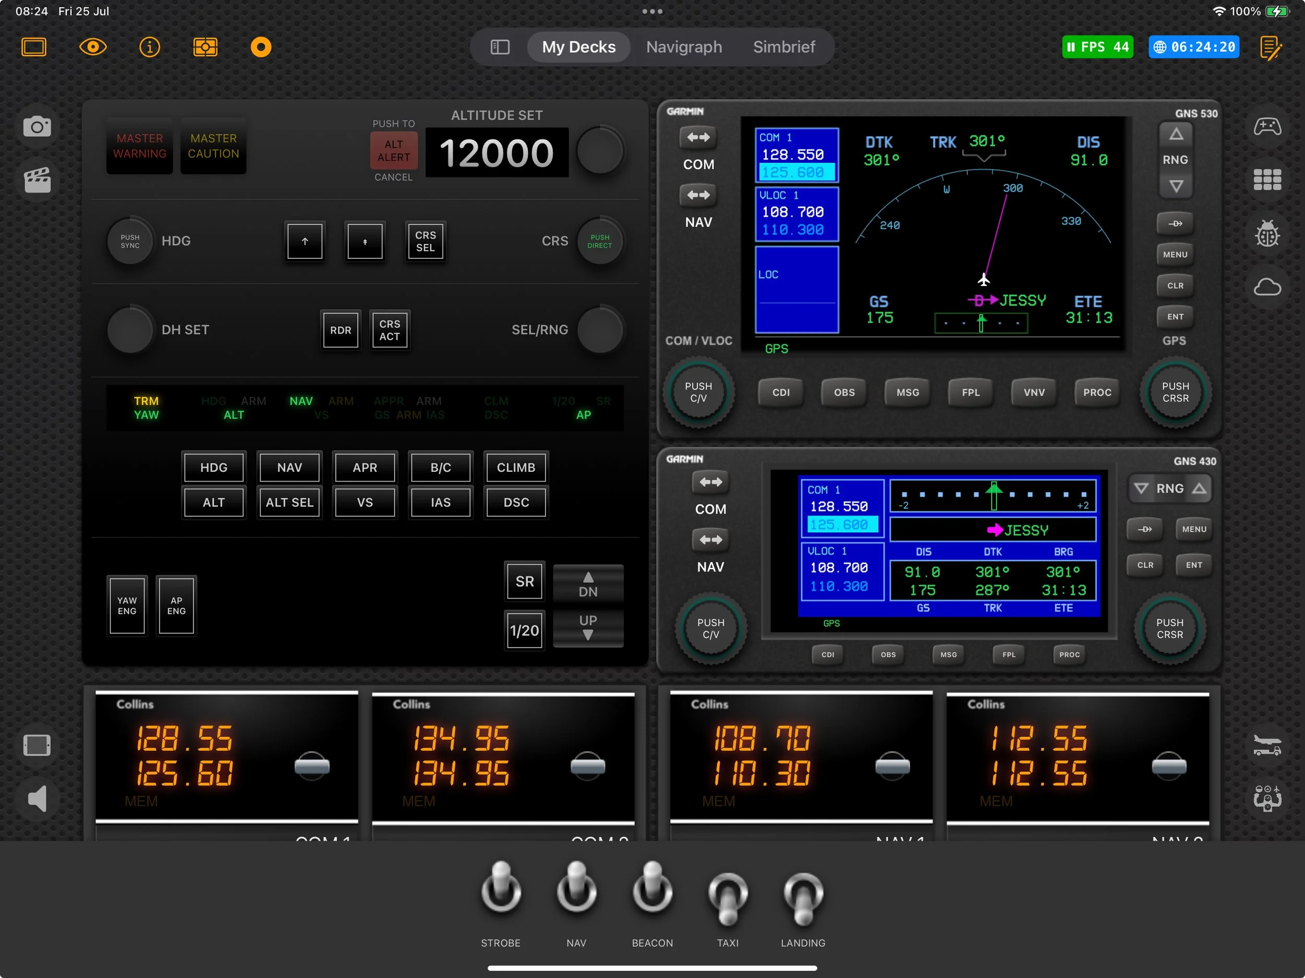Switch to the Navigraph tab
Image resolution: width=1305 pixels, height=978 pixels.
684,46
